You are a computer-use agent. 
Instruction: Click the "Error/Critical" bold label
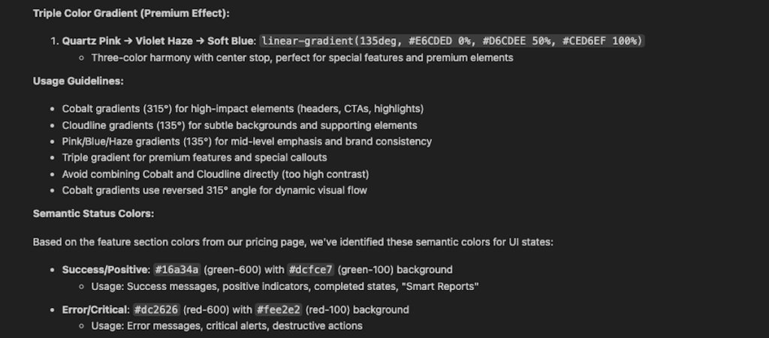[95, 310]
